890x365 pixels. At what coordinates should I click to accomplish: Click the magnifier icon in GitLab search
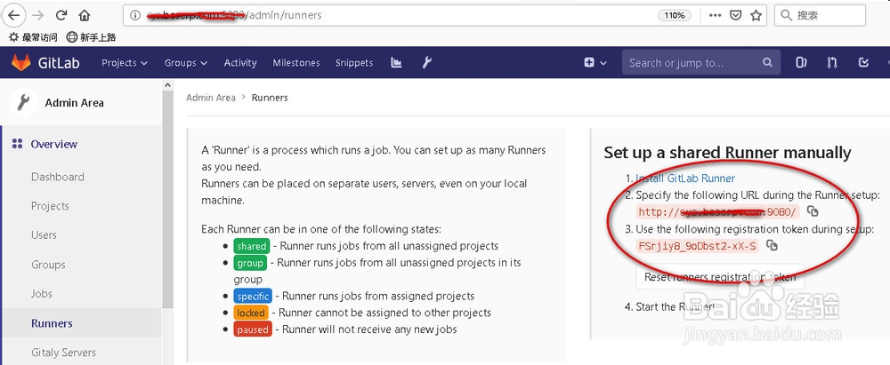(767, 63)
